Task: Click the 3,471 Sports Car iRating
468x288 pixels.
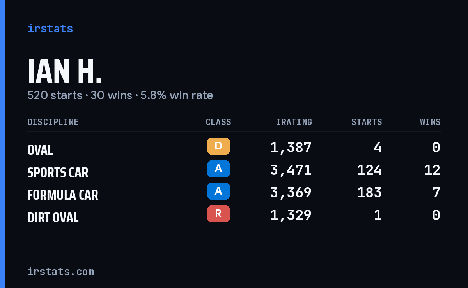Action: coord(291,170)
